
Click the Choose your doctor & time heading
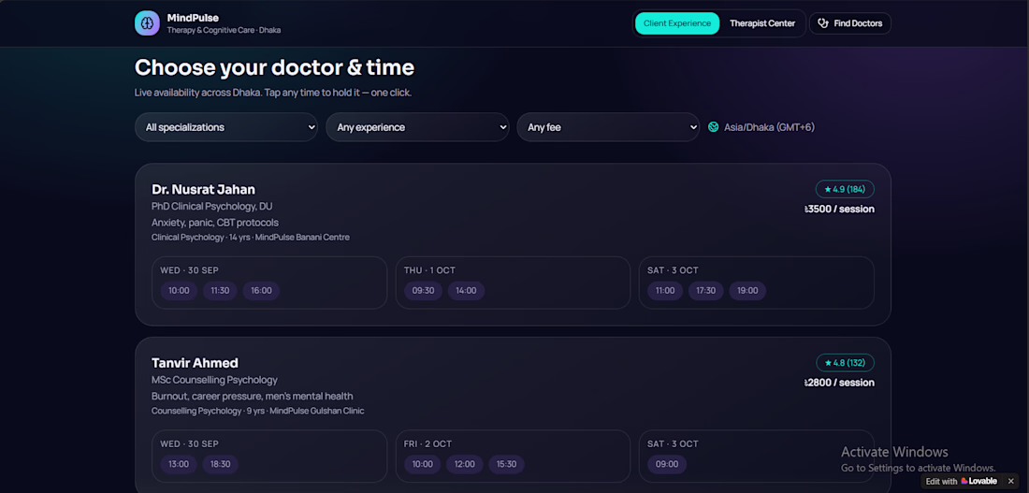(274, 67)
